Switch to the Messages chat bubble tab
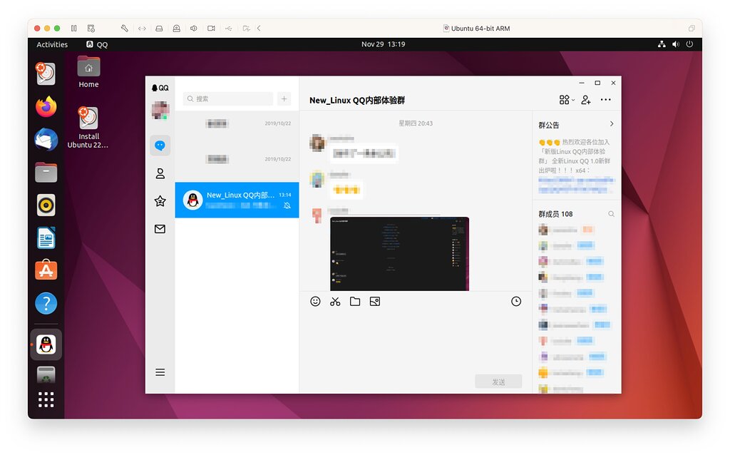Image resolution: width=730 pixels, height=455 pixels. [160, 145]
